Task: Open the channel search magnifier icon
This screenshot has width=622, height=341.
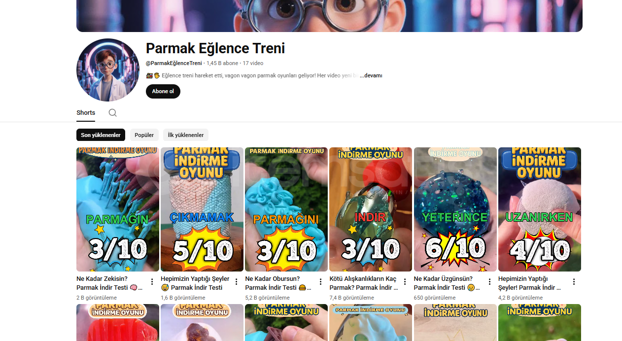Action: point(113,113)
